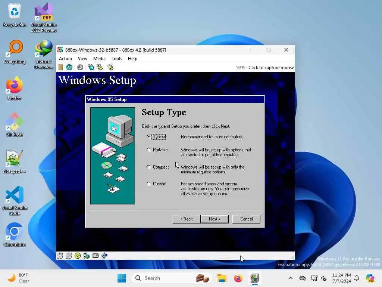Select Visual Studio 2022 Preview desktop icon
This screenshot has width=382, height=287.
tap(44, 18)
